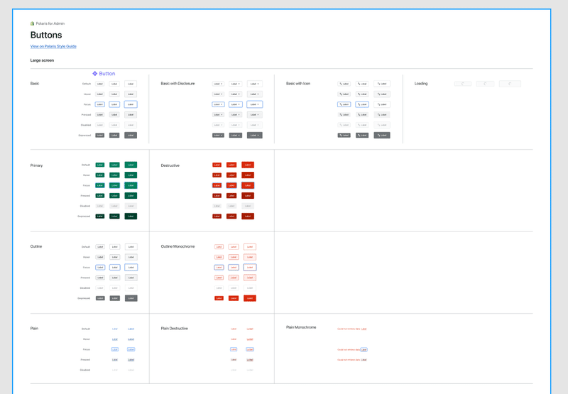
Task: Open the small default Basic with Disclosure dropdown
Action: [x=218, y=84]
